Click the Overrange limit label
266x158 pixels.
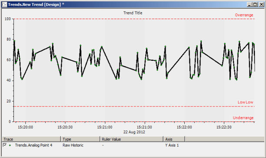244,15
